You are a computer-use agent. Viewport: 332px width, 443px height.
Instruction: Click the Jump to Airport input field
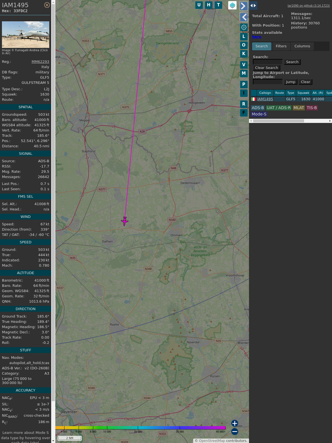[x=268, y=82]
